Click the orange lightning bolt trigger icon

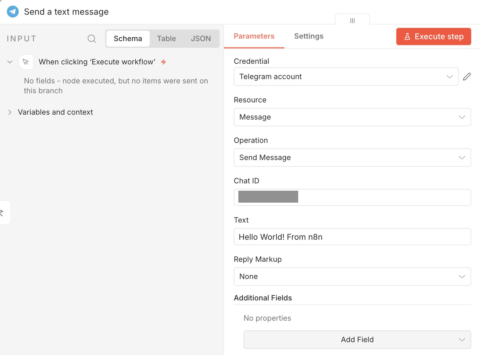pos(164,62)
